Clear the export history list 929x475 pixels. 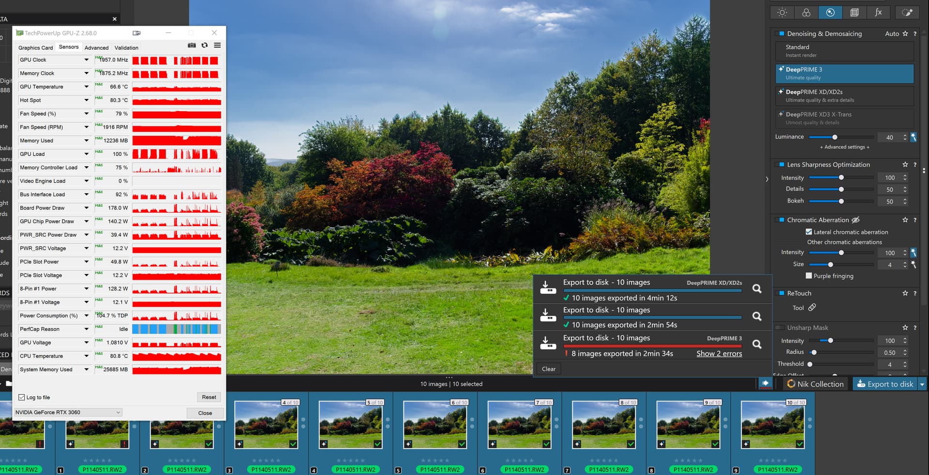pos(549,369)
